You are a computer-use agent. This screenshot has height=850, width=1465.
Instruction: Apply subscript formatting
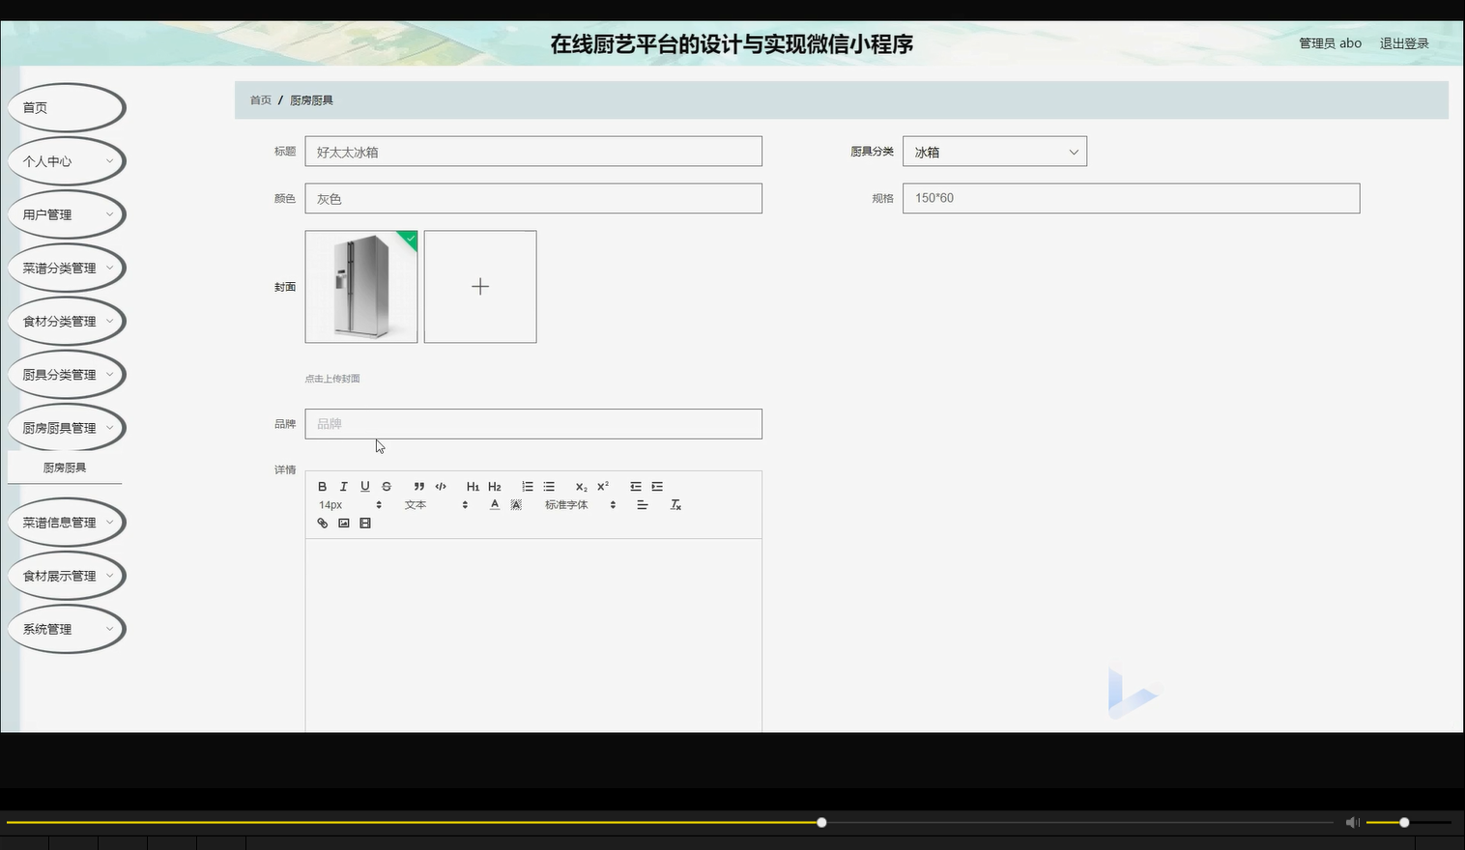point(581,487)
